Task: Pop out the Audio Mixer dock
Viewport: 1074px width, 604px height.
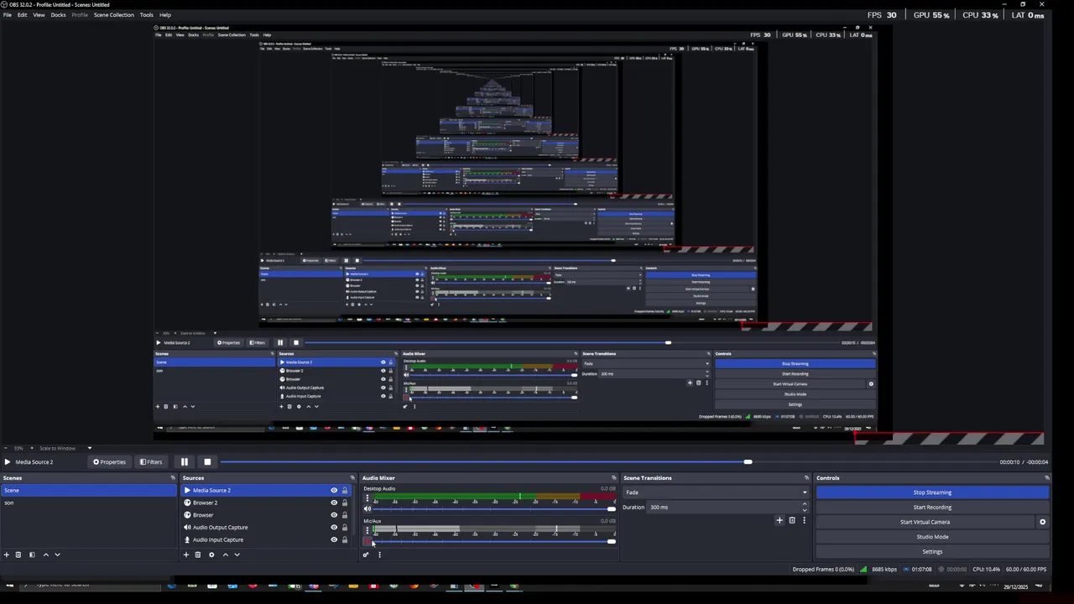Action: pyautogui.click(x=615, y=478)
